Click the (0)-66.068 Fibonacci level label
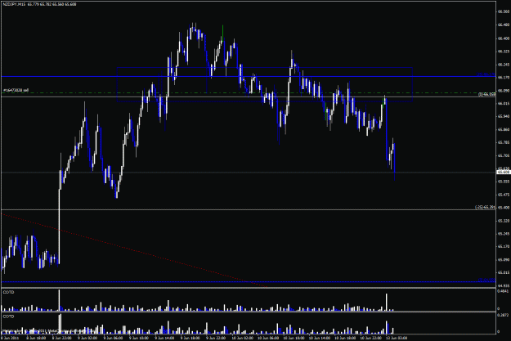Screen dimensions: 511x341 click(486, 94)
